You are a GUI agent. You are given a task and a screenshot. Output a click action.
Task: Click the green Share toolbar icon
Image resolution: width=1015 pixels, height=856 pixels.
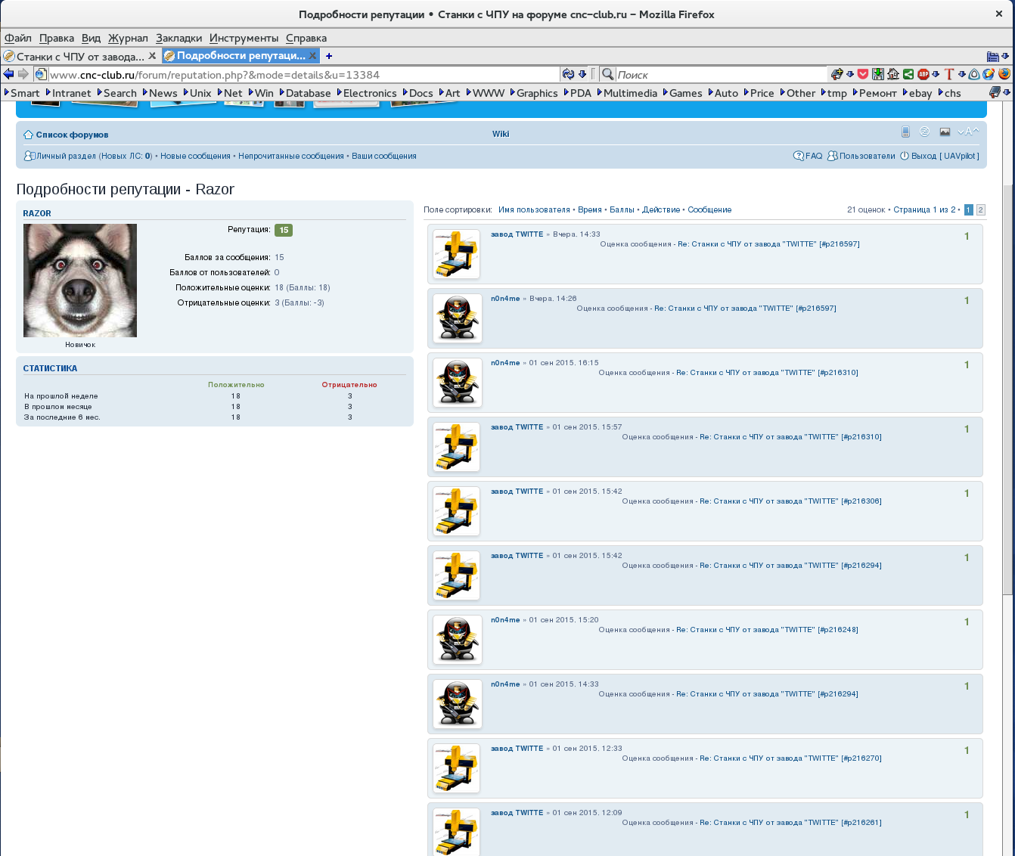[908, 74]
